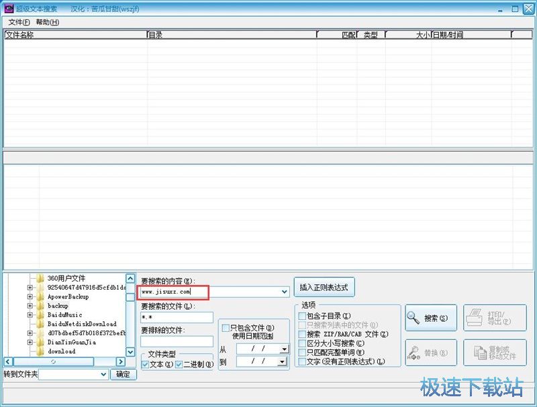The height and width of the screenshot is (407, 537).
Task: Select the download folder icon
Action: tap(40, 351)
